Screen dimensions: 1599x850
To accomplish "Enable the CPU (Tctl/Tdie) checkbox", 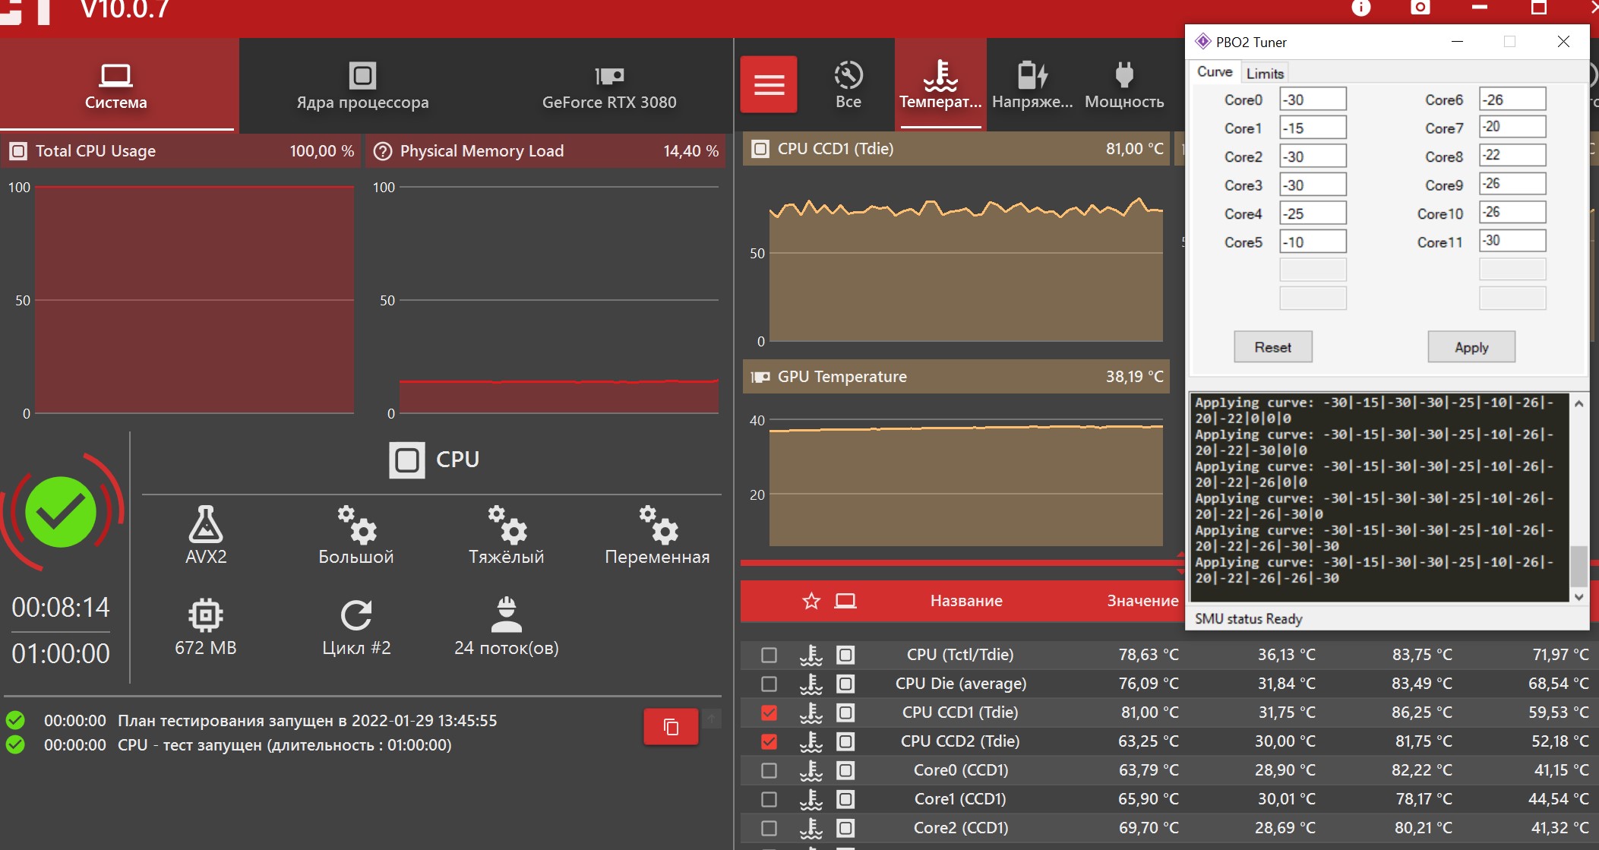I will coord(769,655).
